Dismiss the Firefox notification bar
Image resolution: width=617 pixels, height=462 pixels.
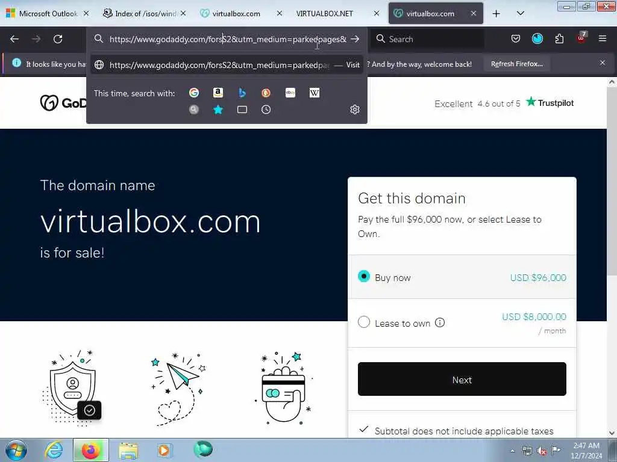(603, 63)
